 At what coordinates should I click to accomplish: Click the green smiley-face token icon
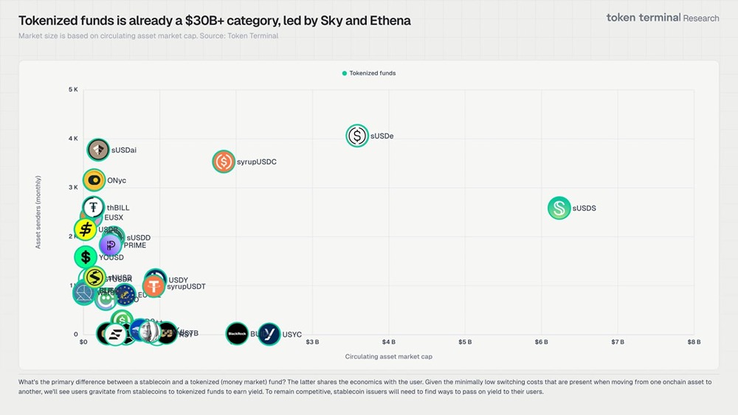106,299
